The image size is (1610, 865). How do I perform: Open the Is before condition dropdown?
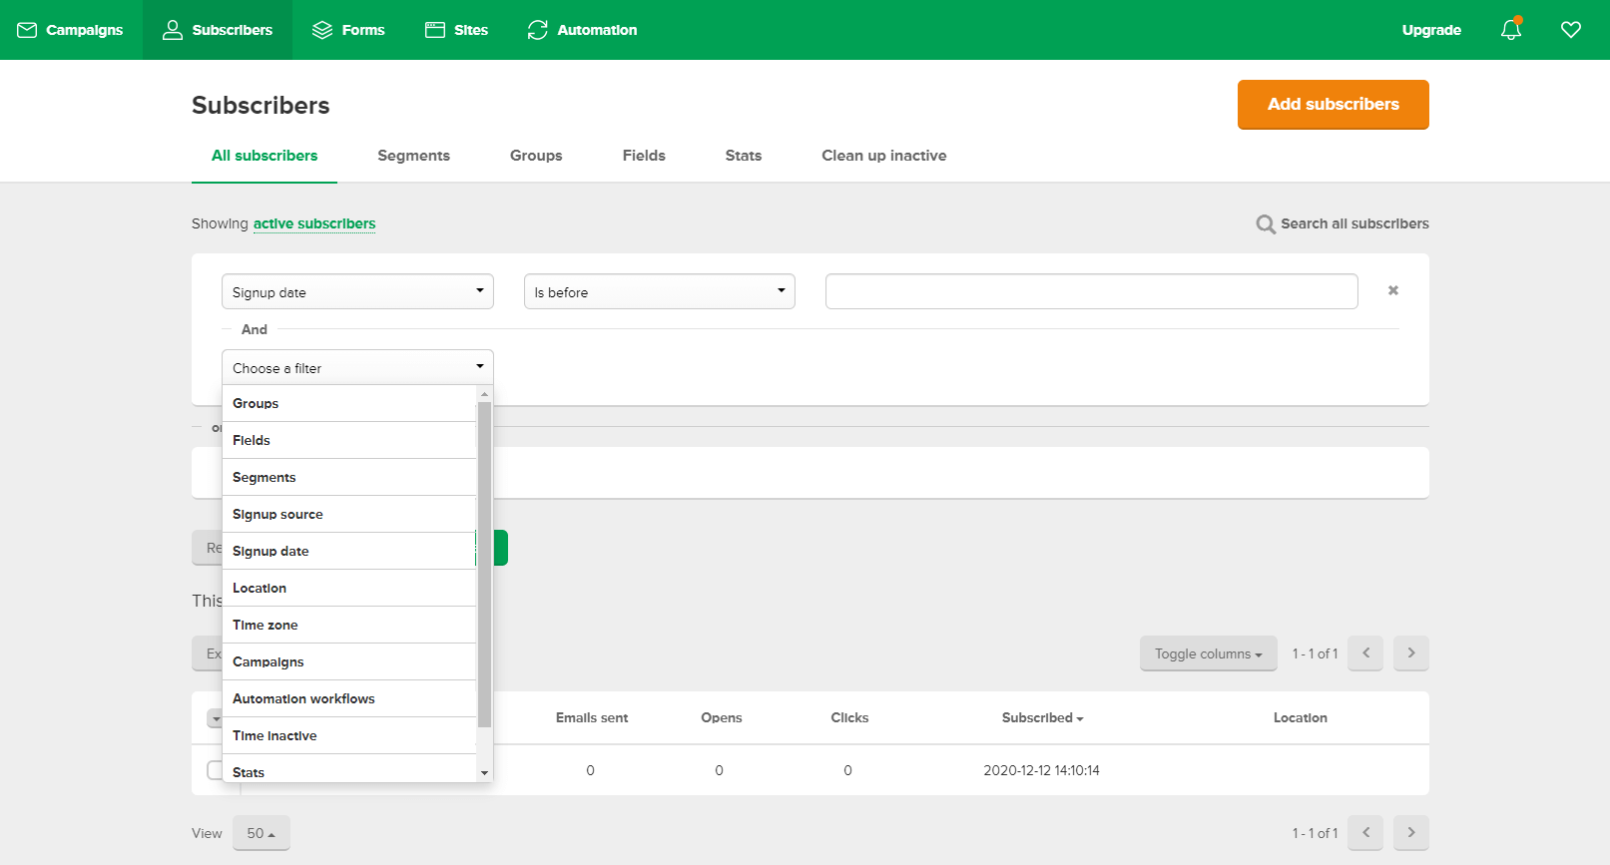660,291
